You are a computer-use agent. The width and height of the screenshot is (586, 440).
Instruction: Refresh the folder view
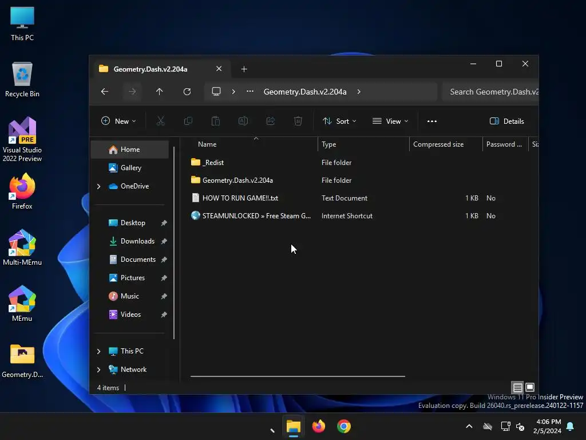pyautogui.click(x=187, y=92)
